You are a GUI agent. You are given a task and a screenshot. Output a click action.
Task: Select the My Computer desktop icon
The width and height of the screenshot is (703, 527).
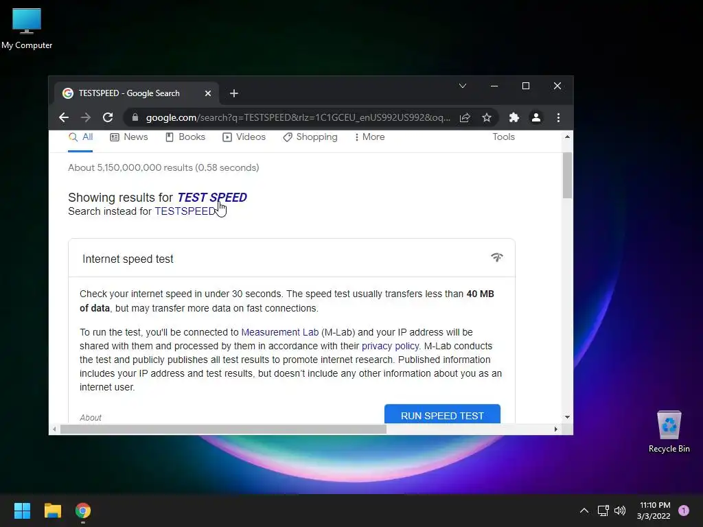coord(27,29)
